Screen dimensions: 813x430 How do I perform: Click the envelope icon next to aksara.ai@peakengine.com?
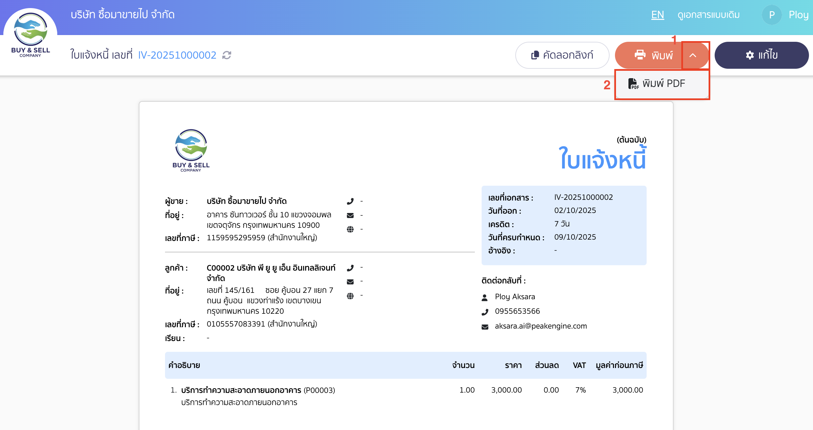[x=485, y=326]
